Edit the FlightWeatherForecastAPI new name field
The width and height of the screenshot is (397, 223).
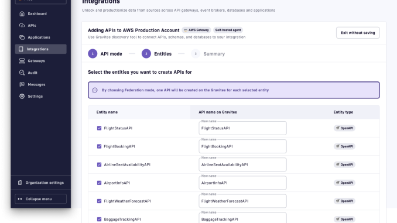[242, 201]
